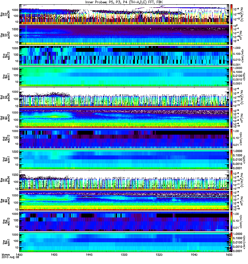Click the "the fff 64 scm3" axis label

[5, 201]
